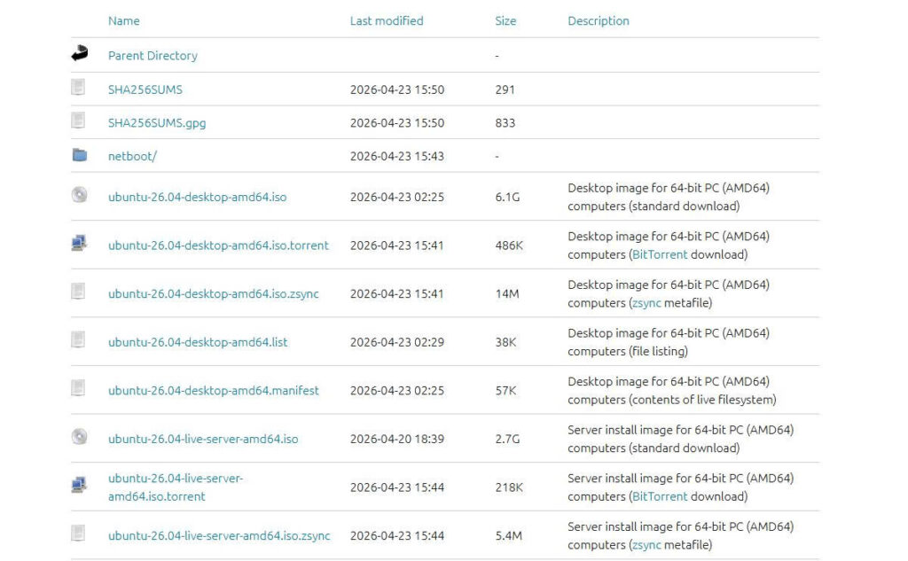Download ubuntu-26.04-live-server-amd64.iso
Screen dimensions: 908x561
click(x=203, y=439)
